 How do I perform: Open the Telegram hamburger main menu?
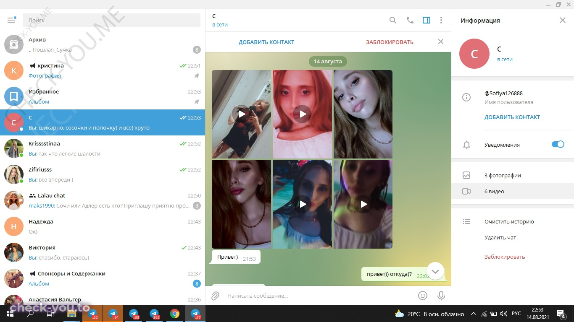click(x=11, y=20)
